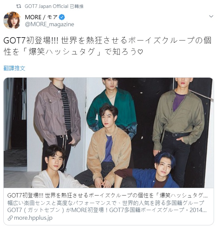Open the more.hpplus.jp domain link
Viewport: 218px width, 230px height.
33,218
